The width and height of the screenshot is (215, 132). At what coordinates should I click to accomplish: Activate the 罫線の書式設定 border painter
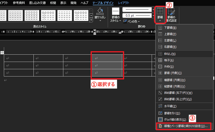(x=171, y=15)
